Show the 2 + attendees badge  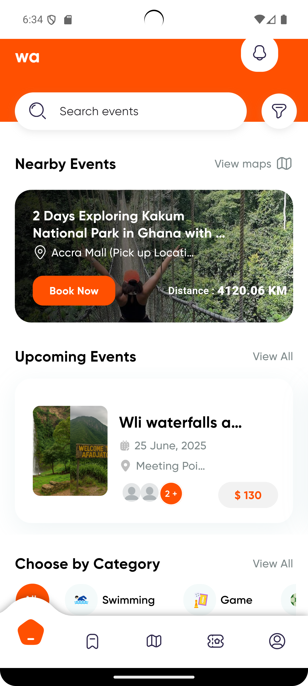[171, 494]
